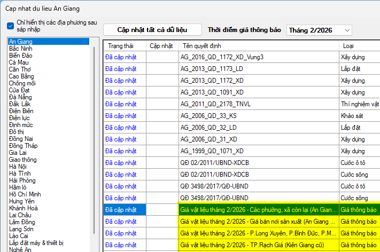Select the AG_1999_QD_1071_XD decision row

[258, 151]
